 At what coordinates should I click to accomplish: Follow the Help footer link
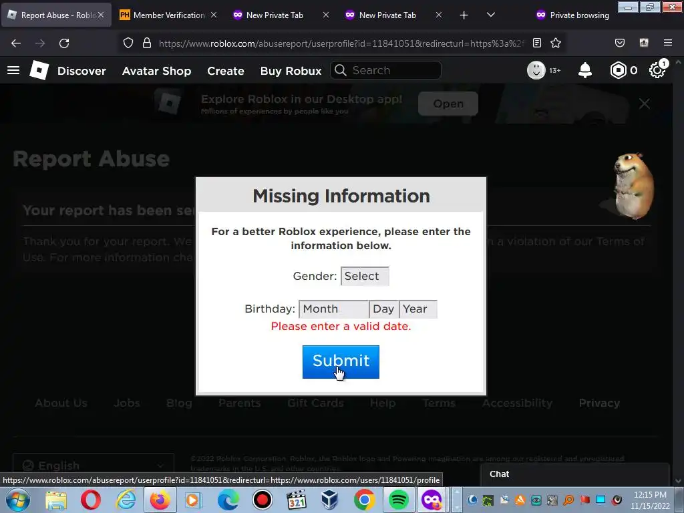(383, 403)
